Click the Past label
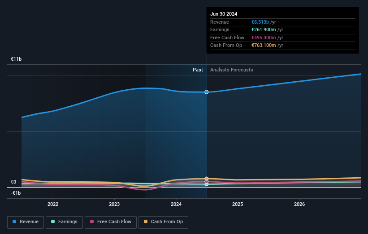368x234 pixels. point(198,70)
